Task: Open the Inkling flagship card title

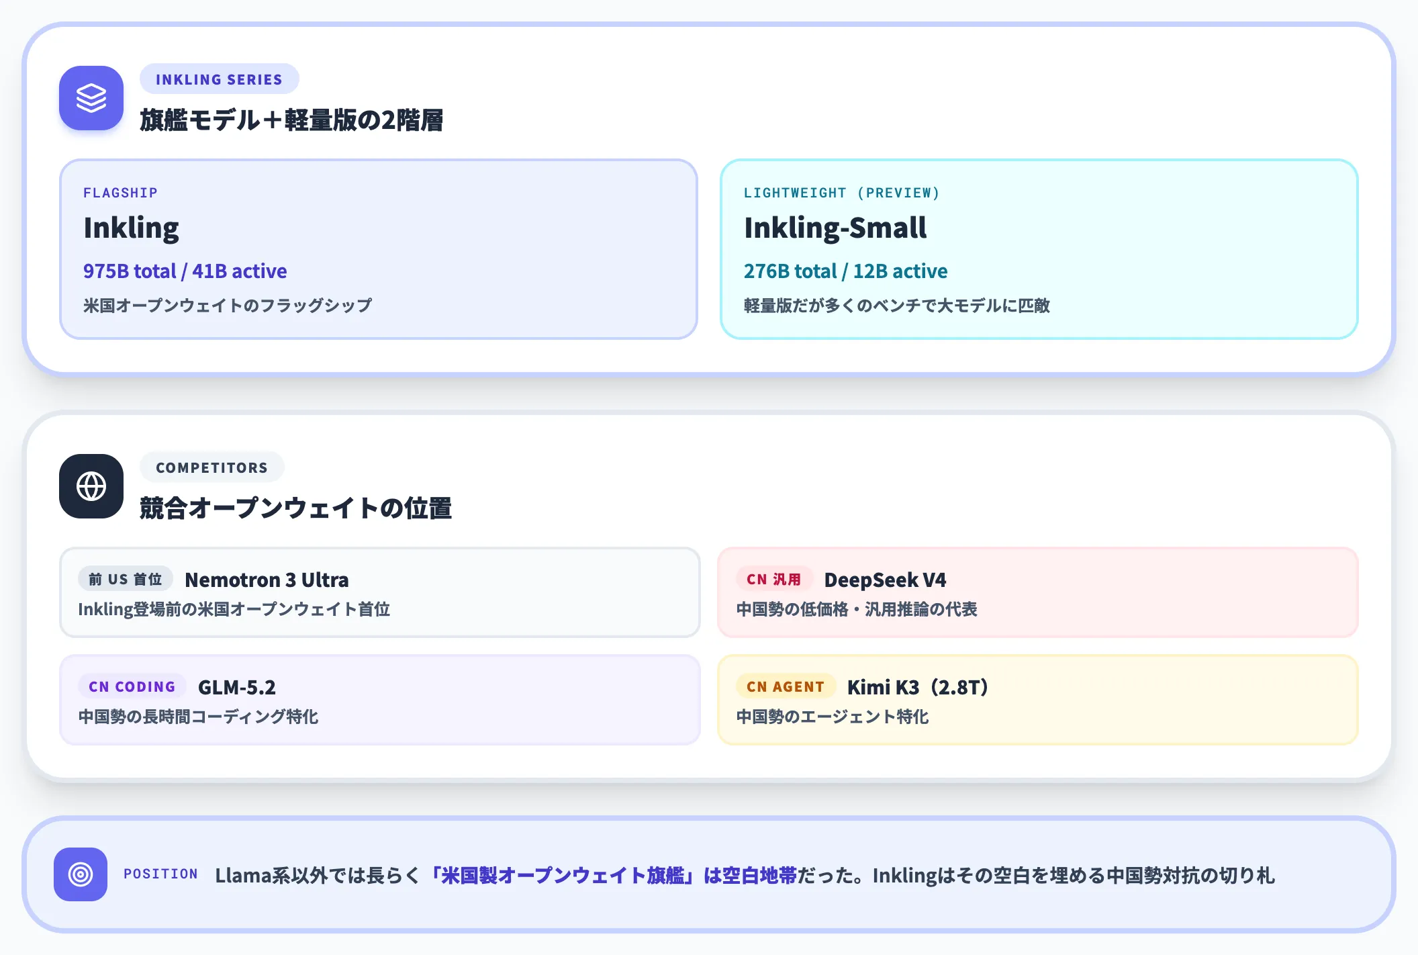Action: [132, 228]
